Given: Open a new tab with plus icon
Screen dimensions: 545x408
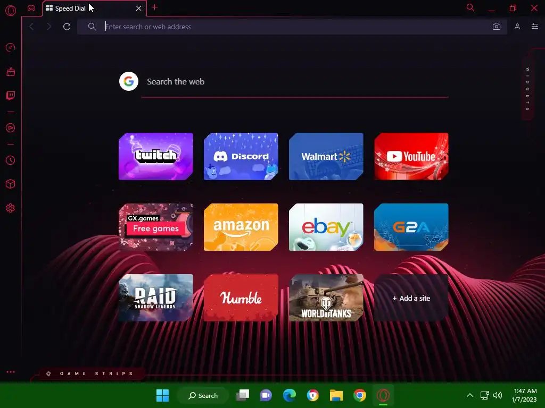Looking at the screenshot, I should pos(155,7).
